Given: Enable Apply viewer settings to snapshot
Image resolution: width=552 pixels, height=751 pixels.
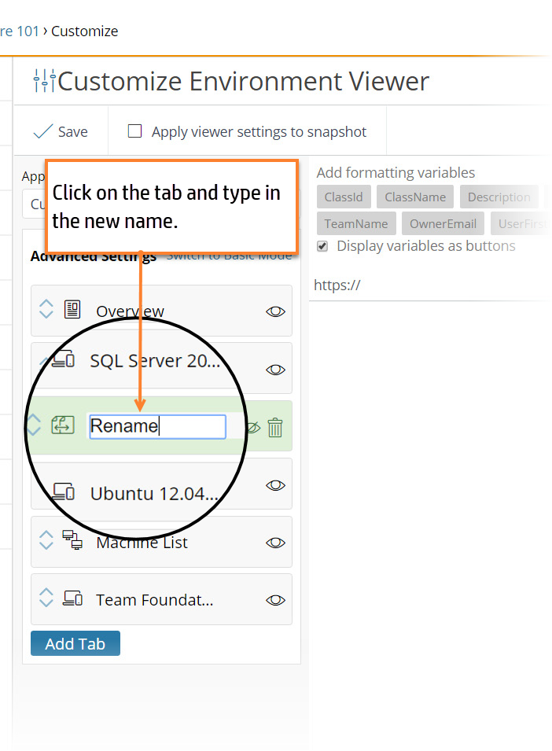Looking at the screenshot, I should (134, 131).
